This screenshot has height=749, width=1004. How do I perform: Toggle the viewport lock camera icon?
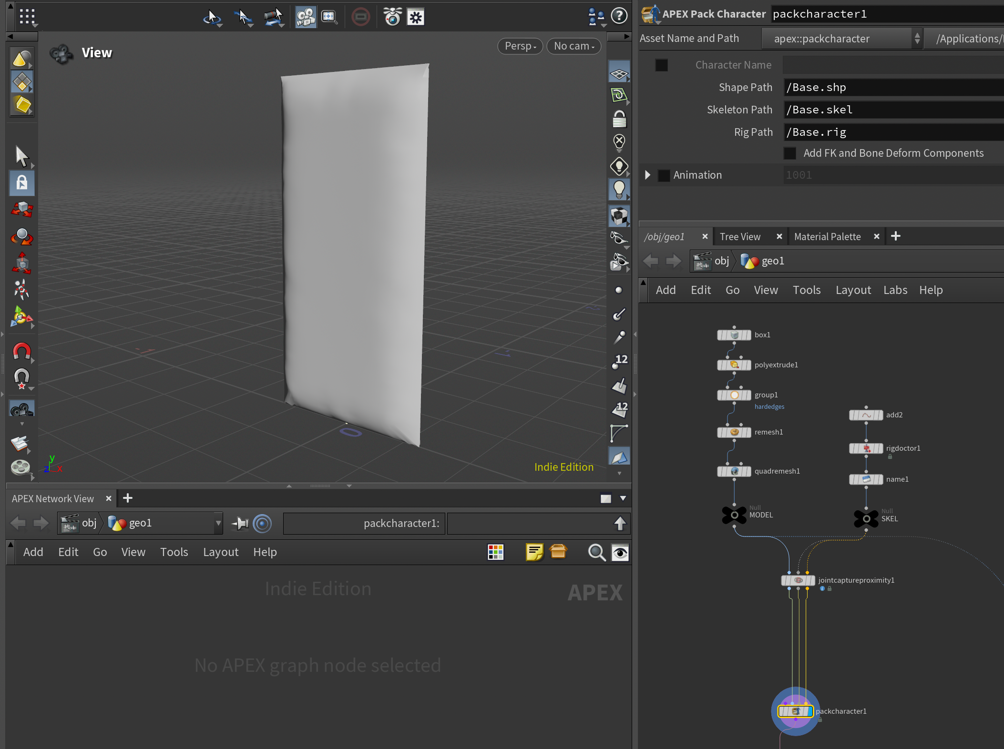tap(619, 119)
